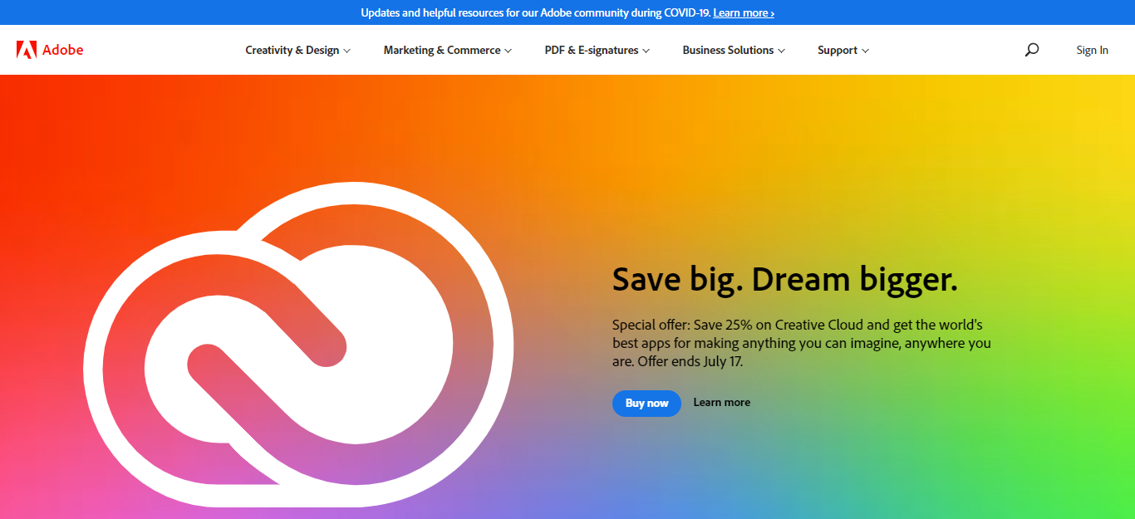The width and height of the screenshot is (1135, 519).
Task: Open the Business Solutions menu
Action: (734, 50)
